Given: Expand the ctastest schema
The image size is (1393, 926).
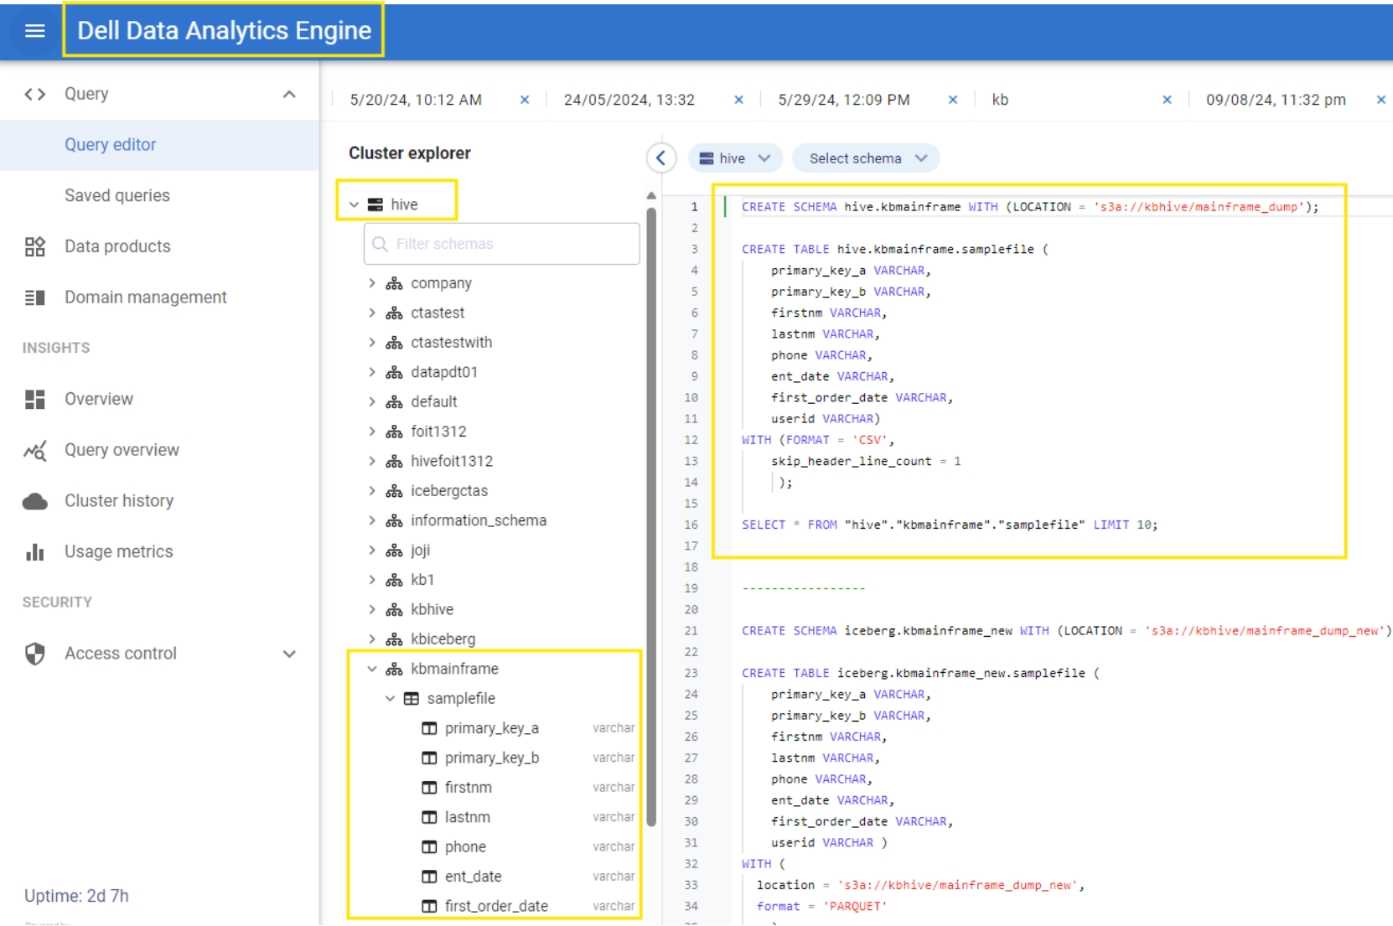Looking at the screenshot, I should click(372, 313).
